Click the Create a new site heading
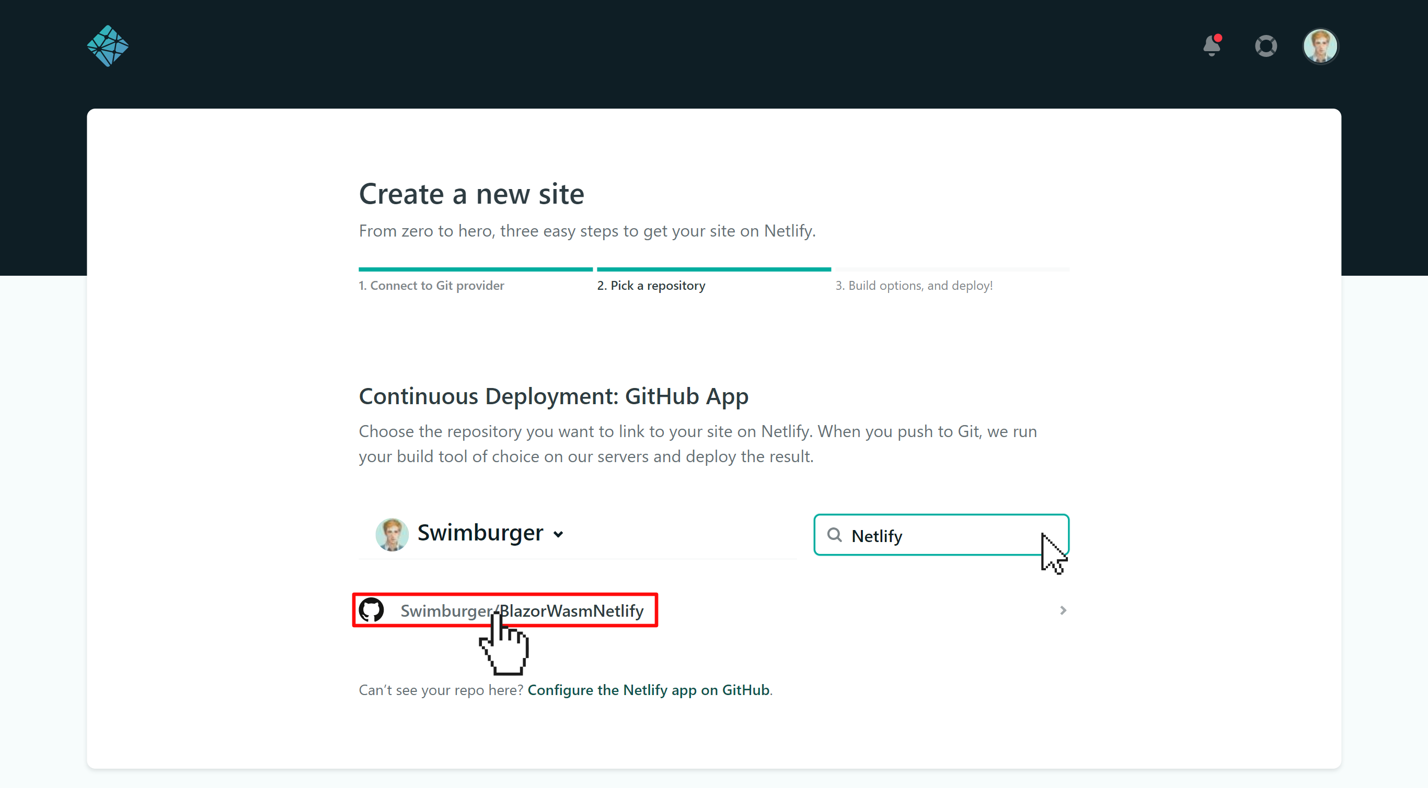 pyautogui.click(x=471, y=194)
